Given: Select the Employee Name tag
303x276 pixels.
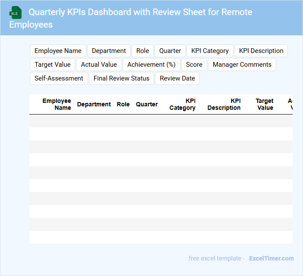Looking at the screenshot, I should 58,51.
